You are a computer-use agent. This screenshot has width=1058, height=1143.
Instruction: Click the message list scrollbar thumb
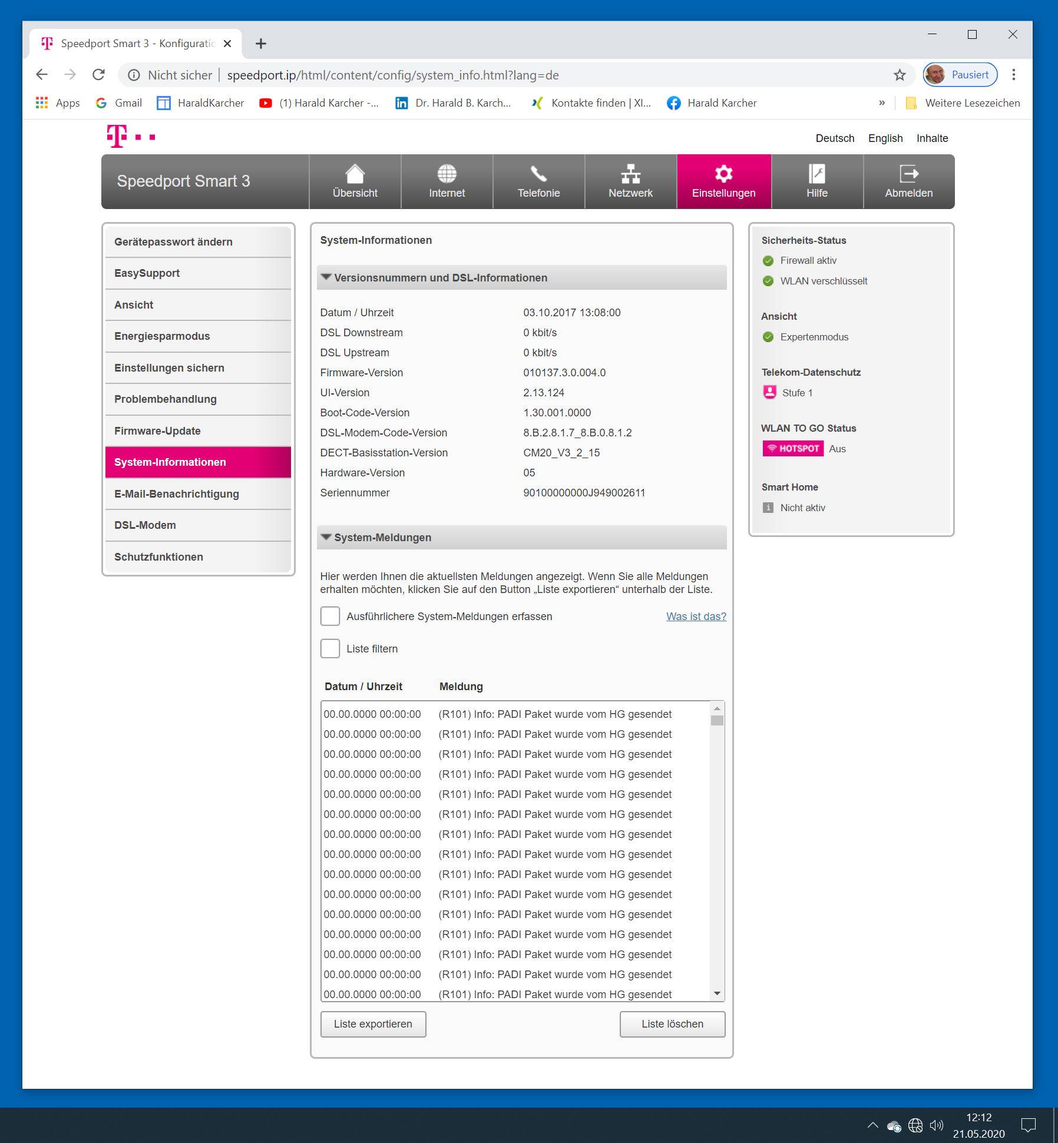point(717,721)
